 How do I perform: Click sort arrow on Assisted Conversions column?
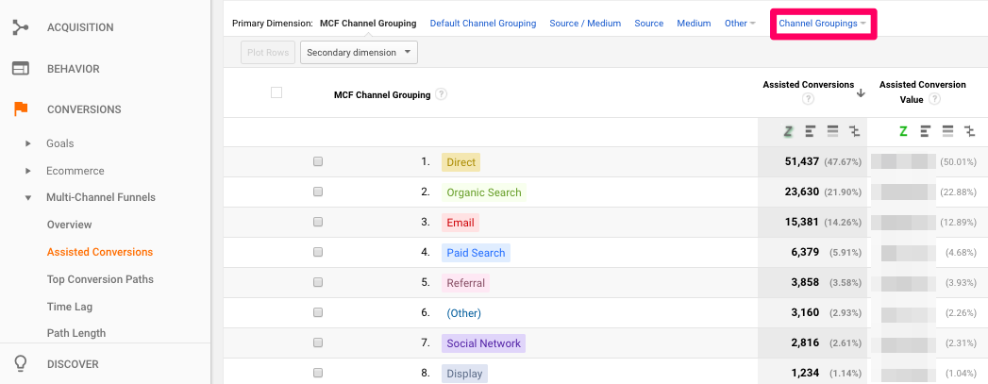(x=861, y=92)
